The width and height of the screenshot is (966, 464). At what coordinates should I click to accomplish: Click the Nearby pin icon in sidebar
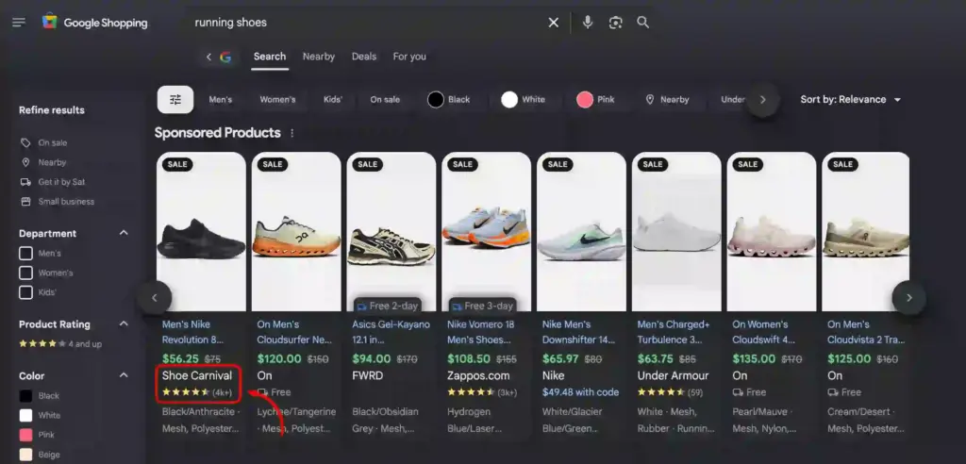(25, 162)
